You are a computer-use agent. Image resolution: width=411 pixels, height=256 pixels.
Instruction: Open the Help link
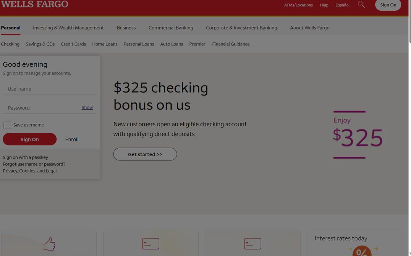click(x=324, y=5)
